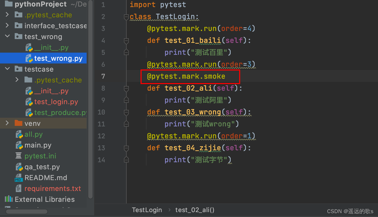Fold test_02_ali method at line 8
Viewport: 378px width, 217px height.
pyautogui.click(x=126, y=88)
